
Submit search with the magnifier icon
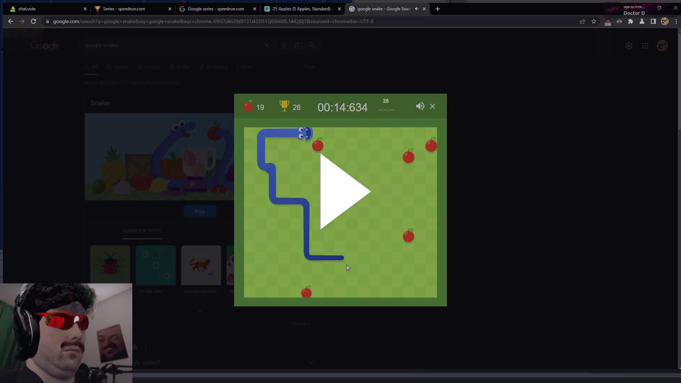(312, 45)
